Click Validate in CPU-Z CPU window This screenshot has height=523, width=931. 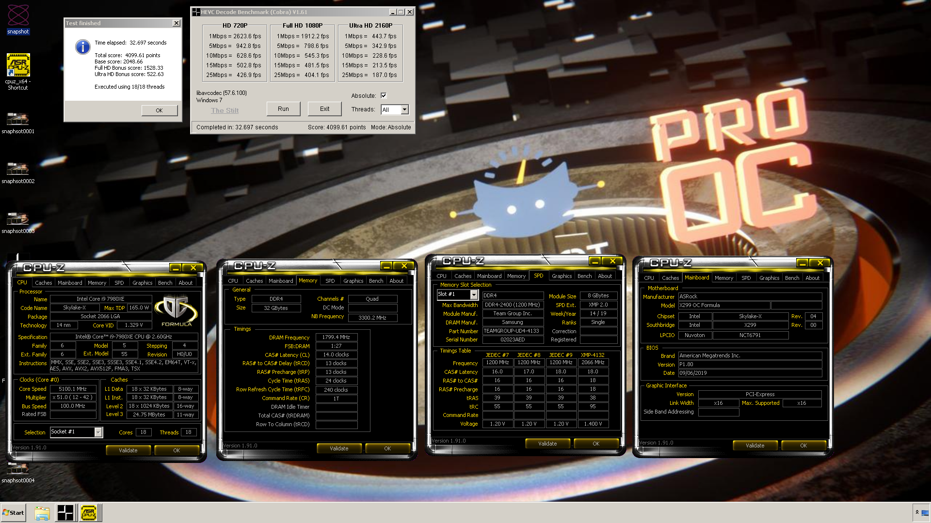click(x=128, y=450)
